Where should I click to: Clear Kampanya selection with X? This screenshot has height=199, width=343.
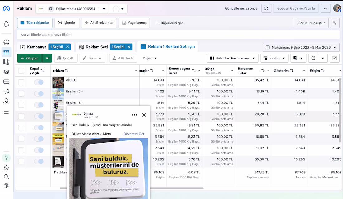point(67,47)
